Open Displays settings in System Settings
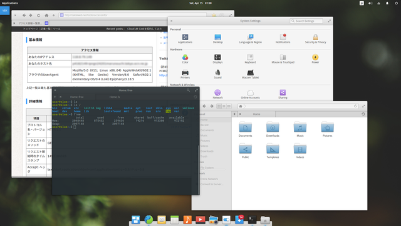 217,58
